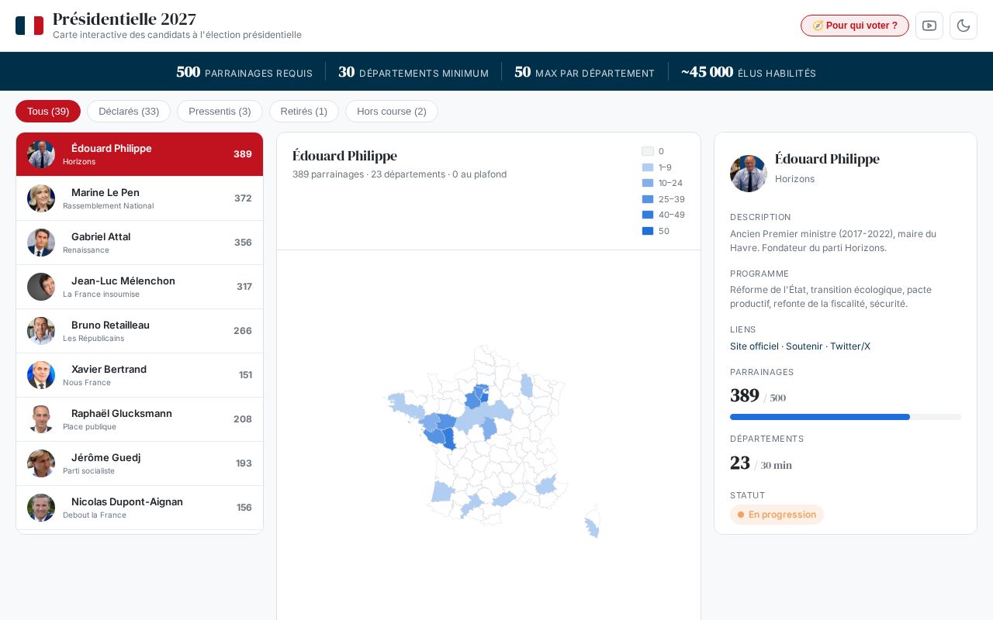
Task: Click the "En progression" status badge
Action: (777, 515)
